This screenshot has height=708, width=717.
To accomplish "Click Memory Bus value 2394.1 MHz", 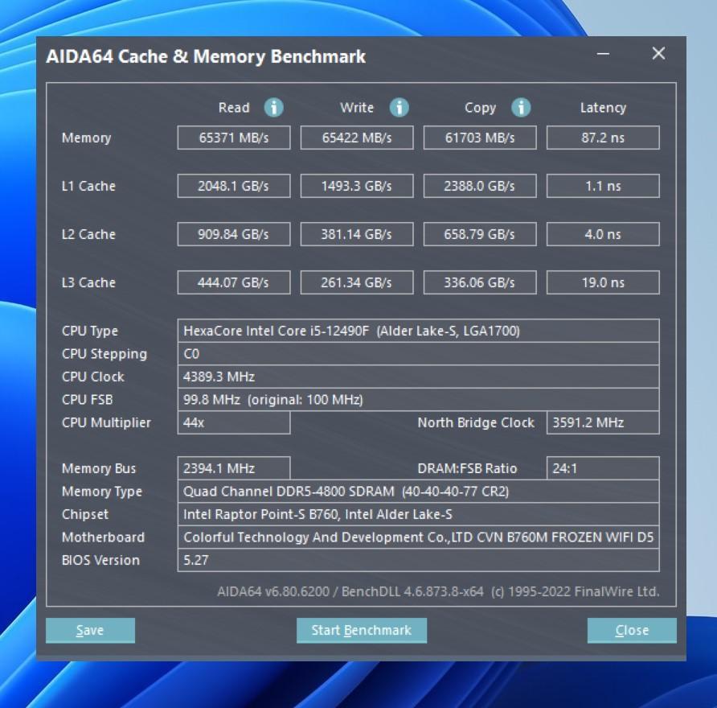I will 234,468.
